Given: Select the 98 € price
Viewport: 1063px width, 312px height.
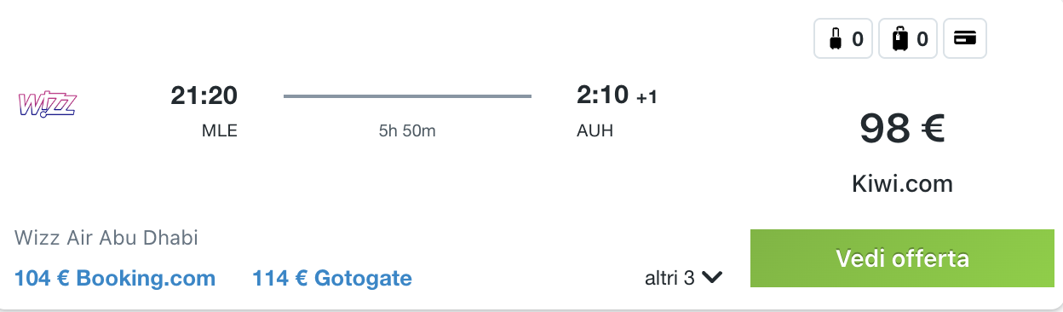Looking at the screenshot, I should click(x=902, y=128).
